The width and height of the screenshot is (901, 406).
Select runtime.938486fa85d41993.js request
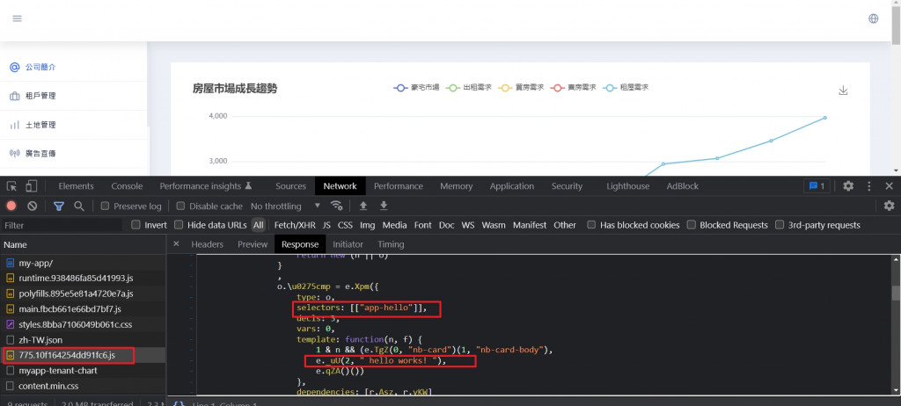[x=84, y=278]
